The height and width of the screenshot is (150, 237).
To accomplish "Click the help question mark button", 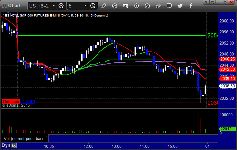I will pyautogui.click(x=206, y=2).
